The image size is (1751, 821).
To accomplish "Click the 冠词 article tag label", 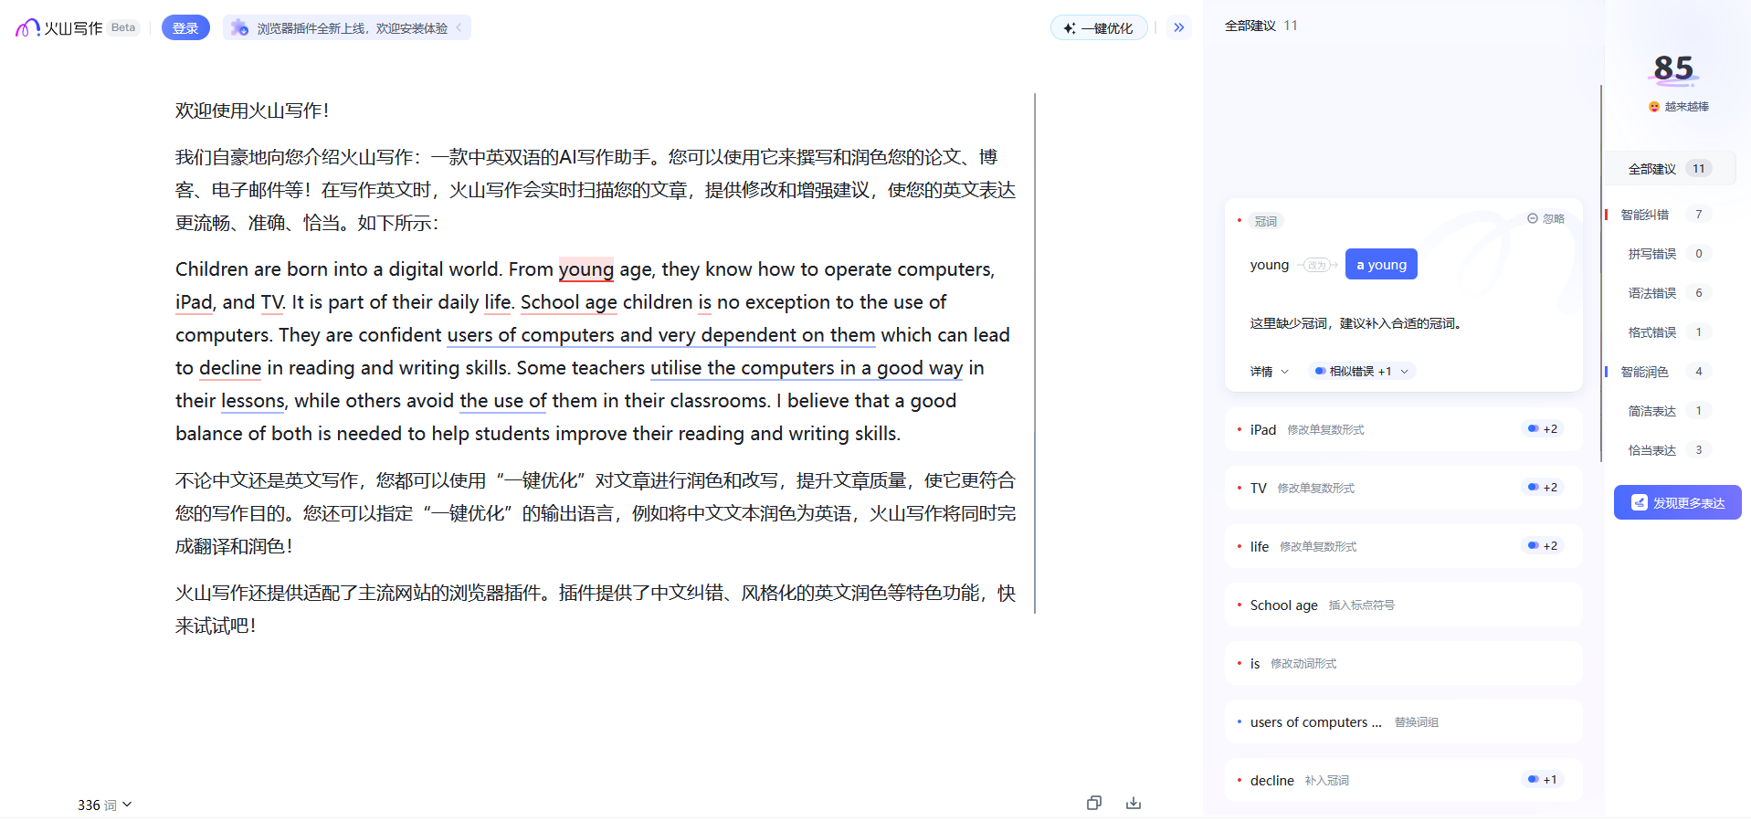I will [x=1266, y=221].
